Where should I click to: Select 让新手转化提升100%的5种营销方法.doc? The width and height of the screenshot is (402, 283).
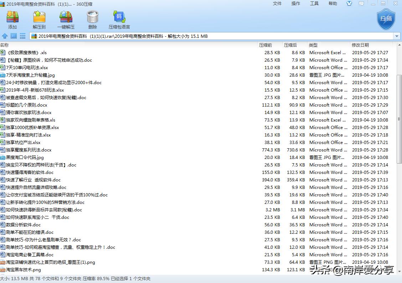(x=45, y=202)
